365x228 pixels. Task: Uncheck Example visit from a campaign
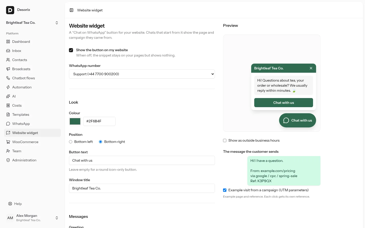[x=225, y=190]
